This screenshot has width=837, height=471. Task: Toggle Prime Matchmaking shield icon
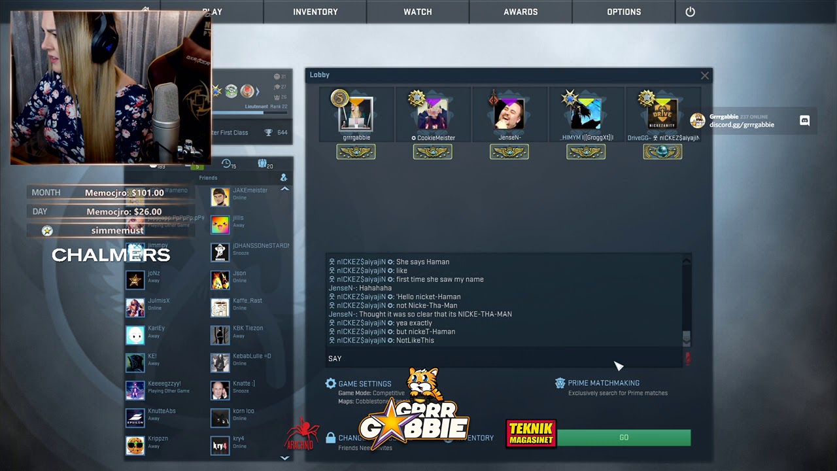tap(560, 383)
